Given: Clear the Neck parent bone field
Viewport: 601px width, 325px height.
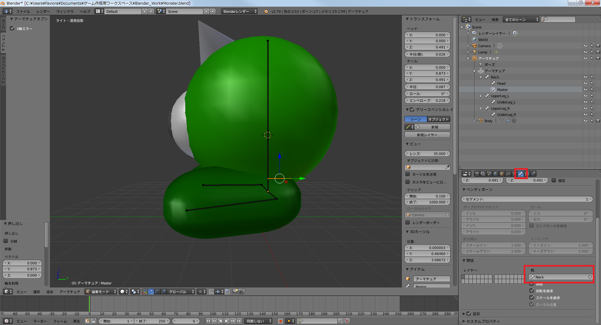Looking at the screenshot, I should 590,277.
